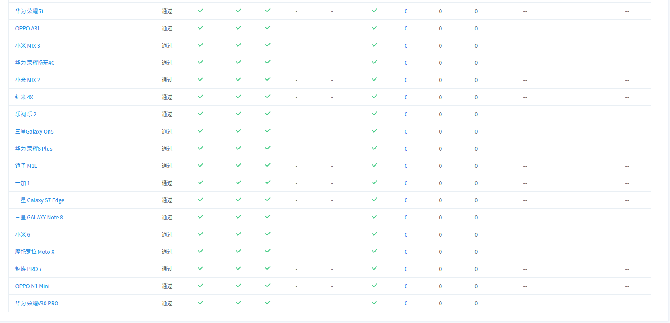Open the 华为 荣耀畅玩4C device link
The height and width of the screenshot is (323, 670).
[35, 63]
